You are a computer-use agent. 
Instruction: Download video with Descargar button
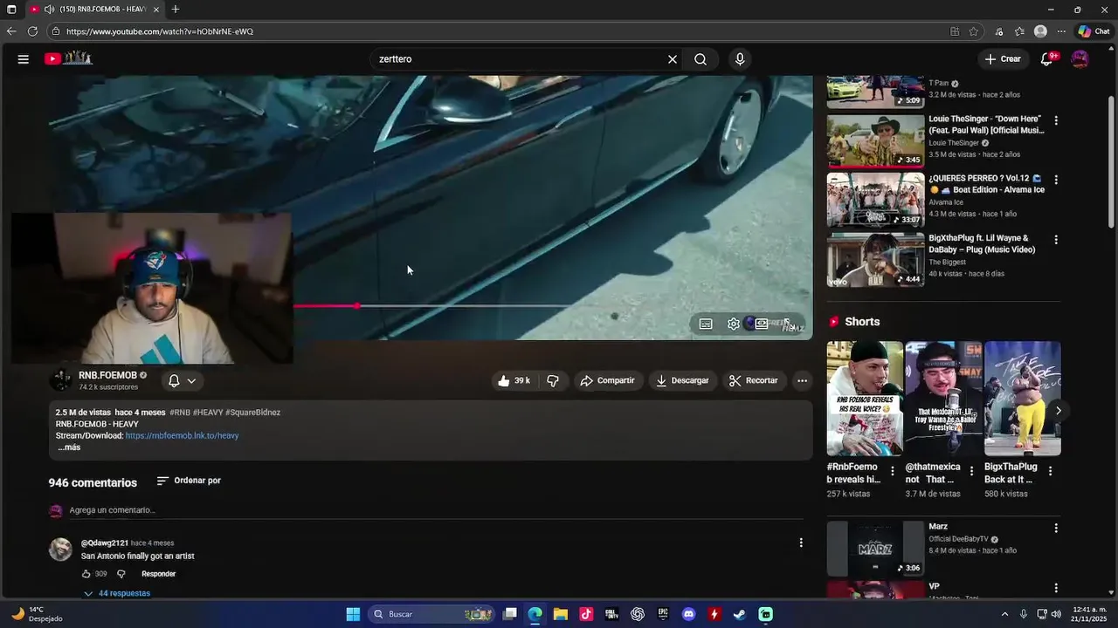point(683,381)
